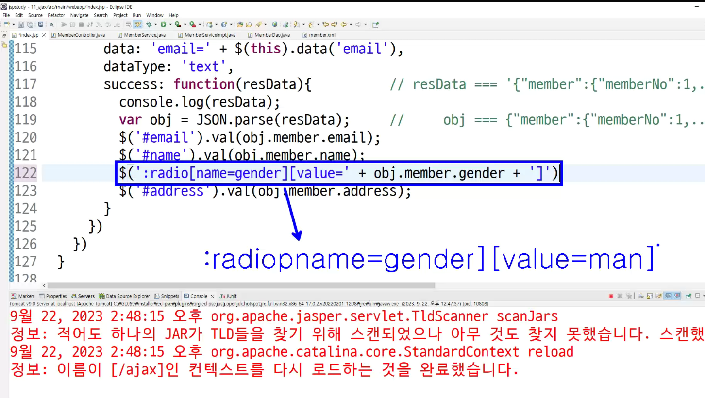Toggle Scroll Lock in Console
The width and height of the screenshot is (705, 398).
click(650, 296)
